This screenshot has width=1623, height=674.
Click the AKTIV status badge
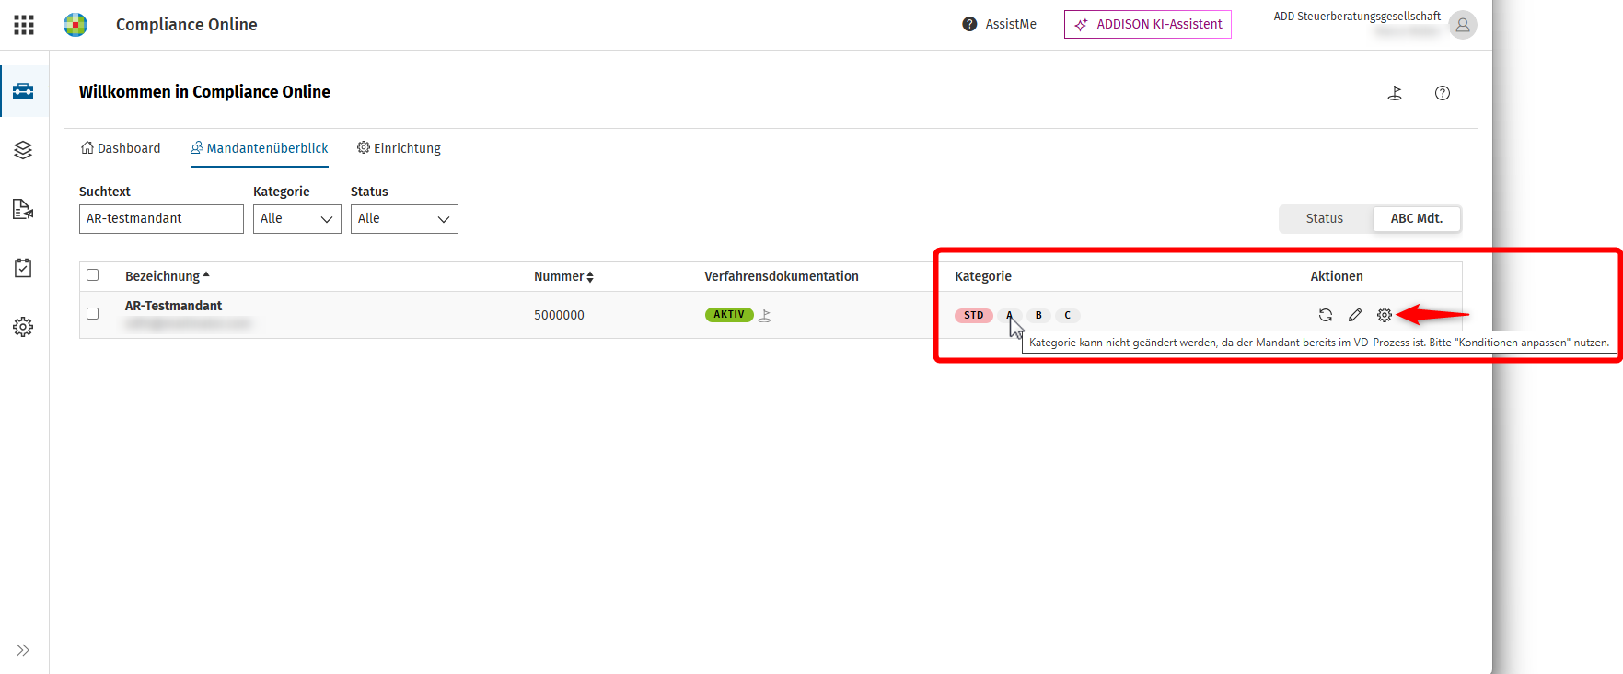729,315
